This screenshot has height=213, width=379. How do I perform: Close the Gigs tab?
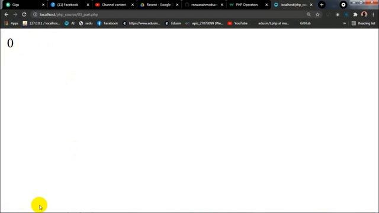pyautogui.click(x=43, y=5)
